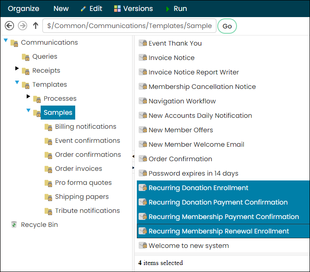Select the Tribute notifications folder label

[x=87, y=211]
